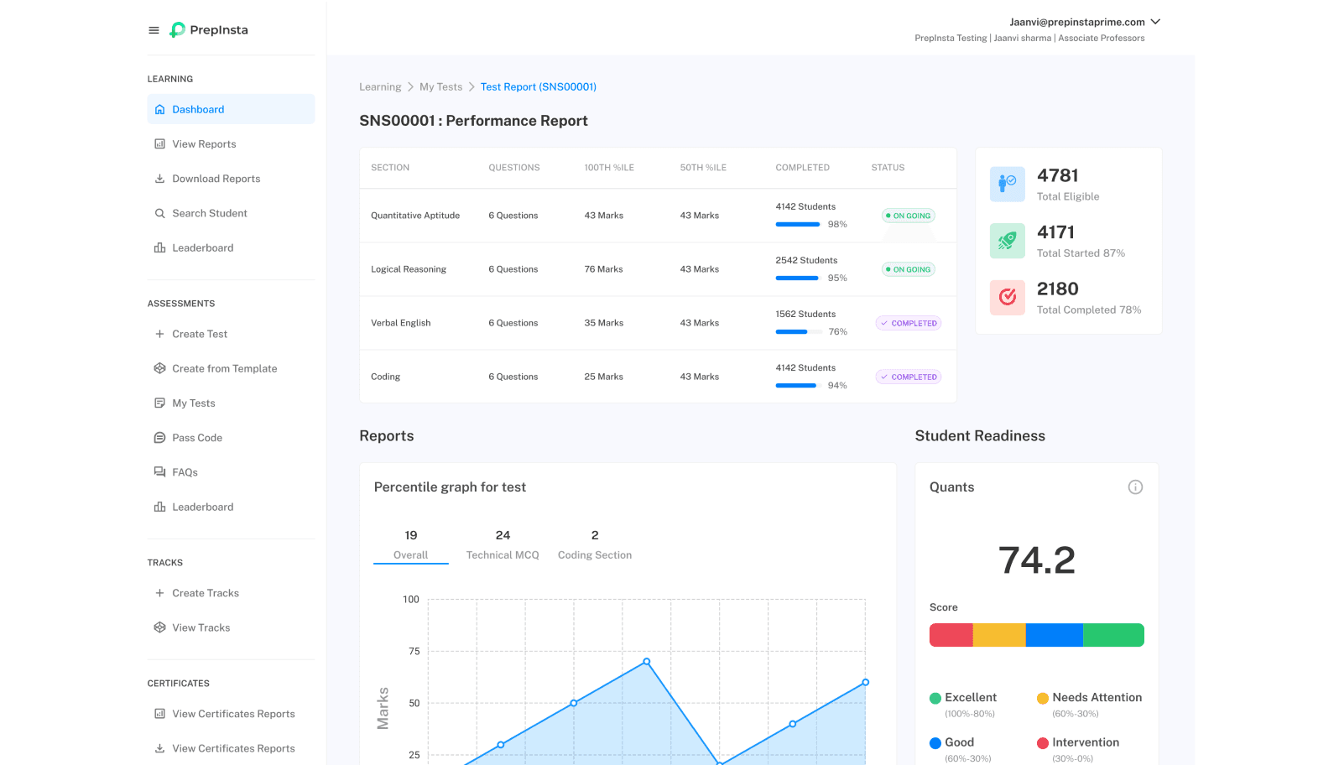Click the FAQs chat icon

pyautogui.click(x=159, y=472)
